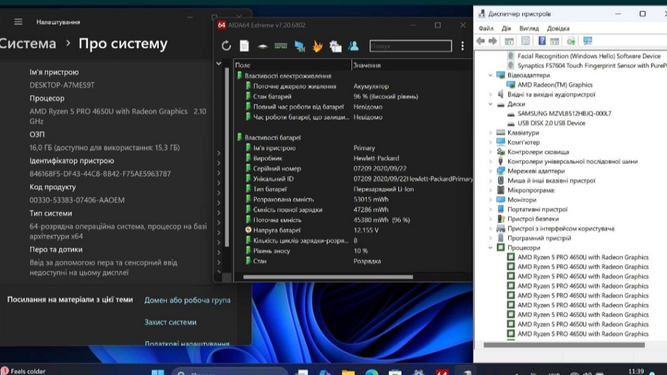Click the flame stability test icon
Screen dimensions: 667x375
[317, 46]
